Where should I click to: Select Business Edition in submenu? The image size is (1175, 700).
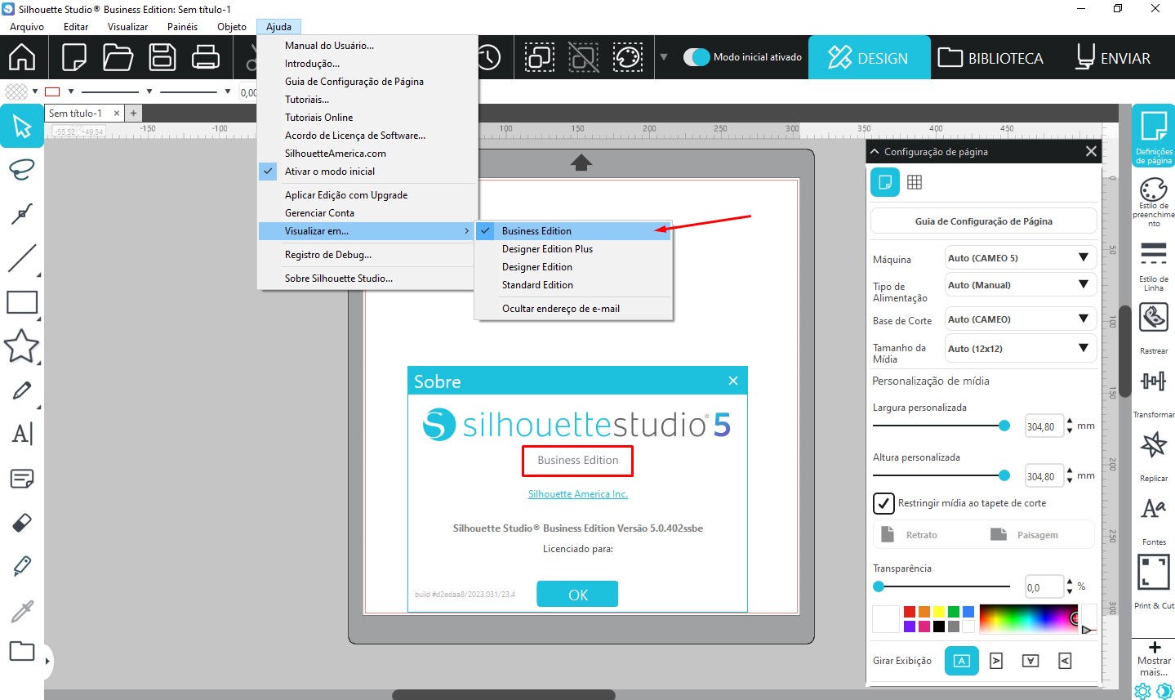click(x=574, y=231)
